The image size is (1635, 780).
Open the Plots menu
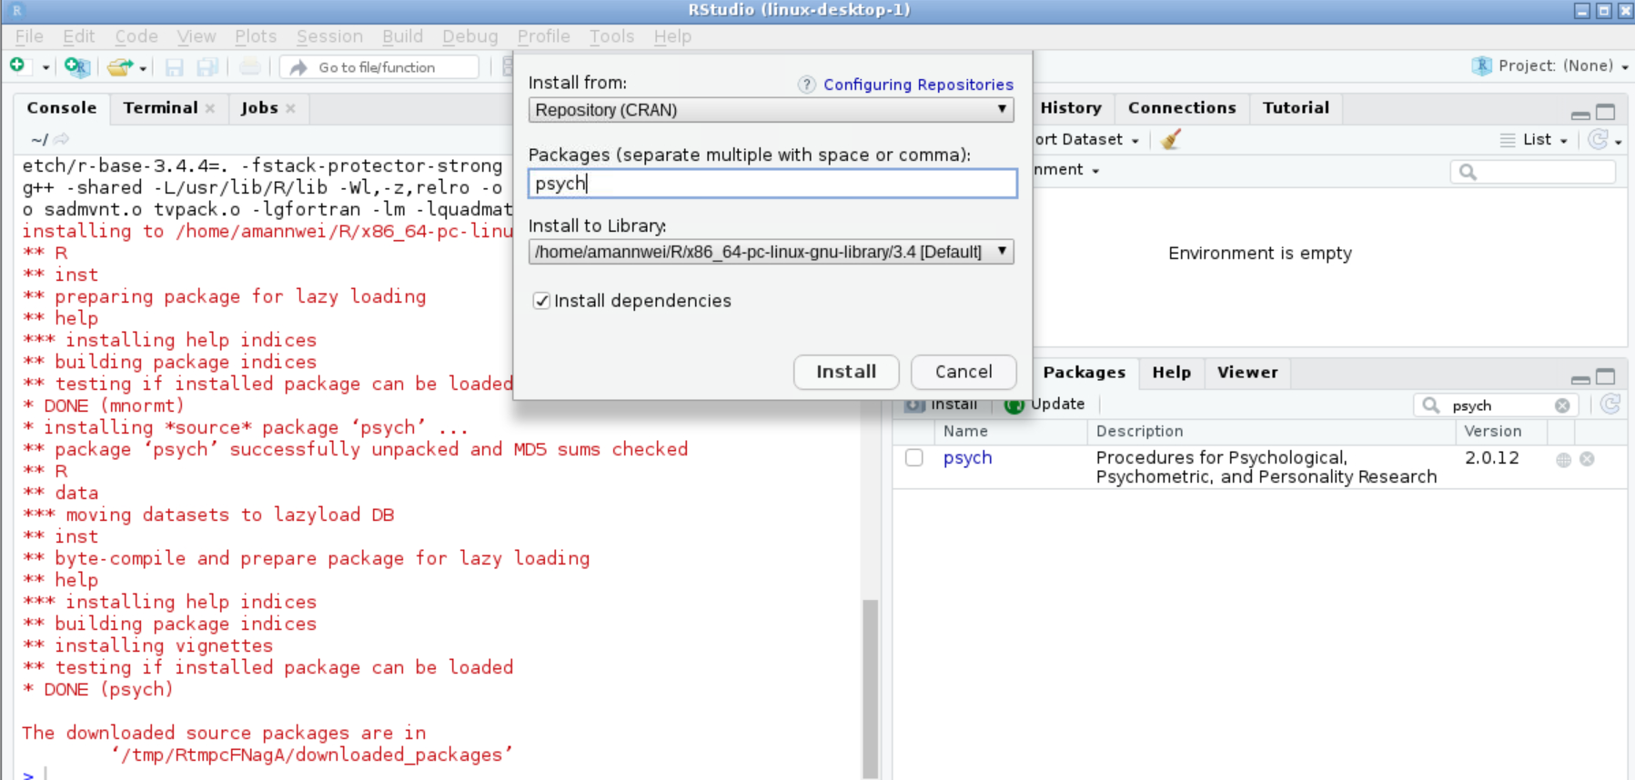[256, 36]
